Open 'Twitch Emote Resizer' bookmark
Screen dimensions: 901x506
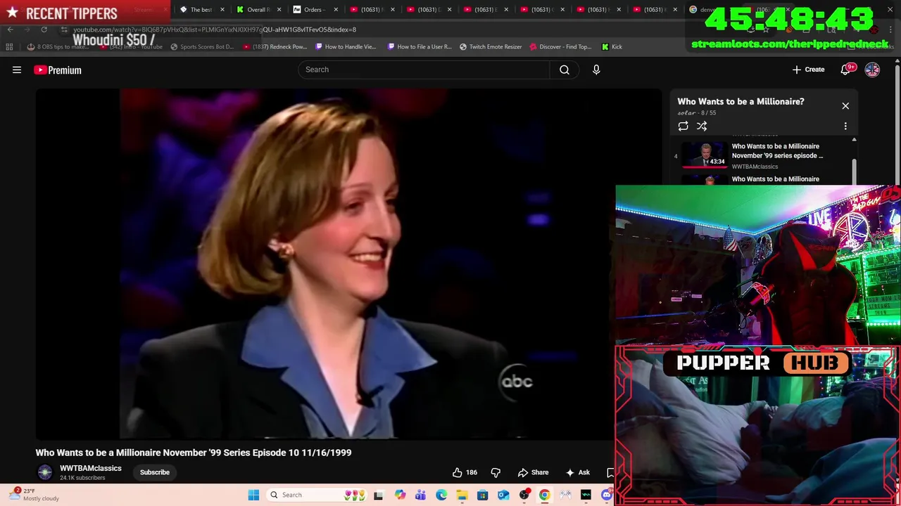coord(491,46)
